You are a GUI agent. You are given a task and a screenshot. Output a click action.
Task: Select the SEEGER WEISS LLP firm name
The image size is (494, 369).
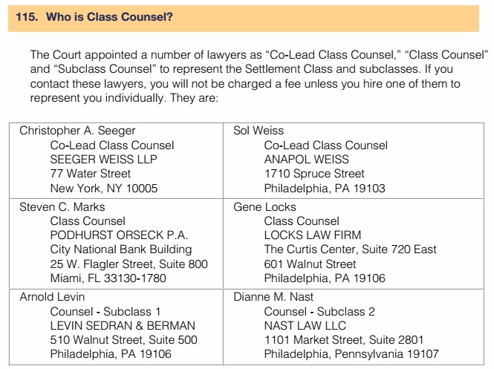[103, 160]
